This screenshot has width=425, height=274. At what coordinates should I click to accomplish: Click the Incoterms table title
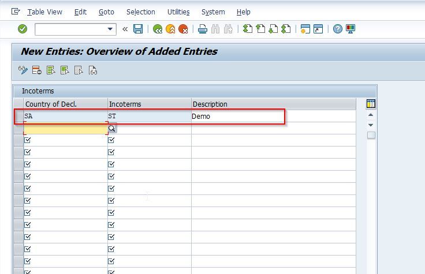coord(38,91)
